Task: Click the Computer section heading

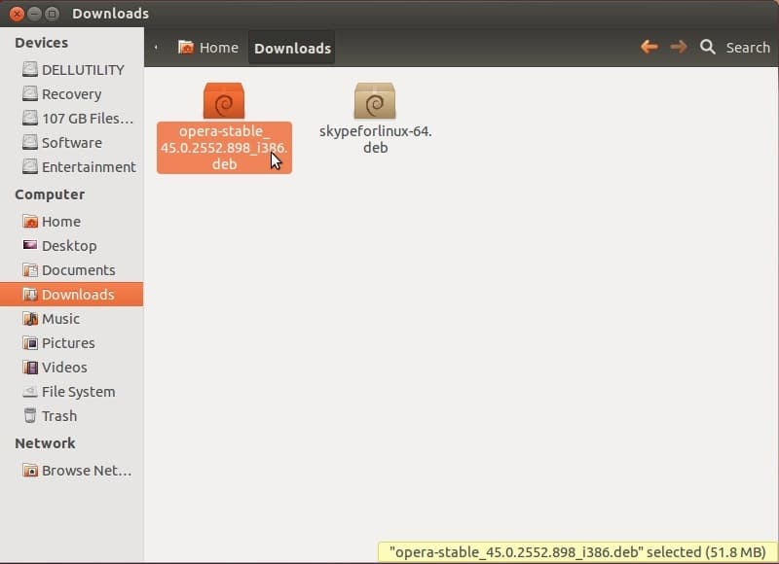Action: pos(50,194)
